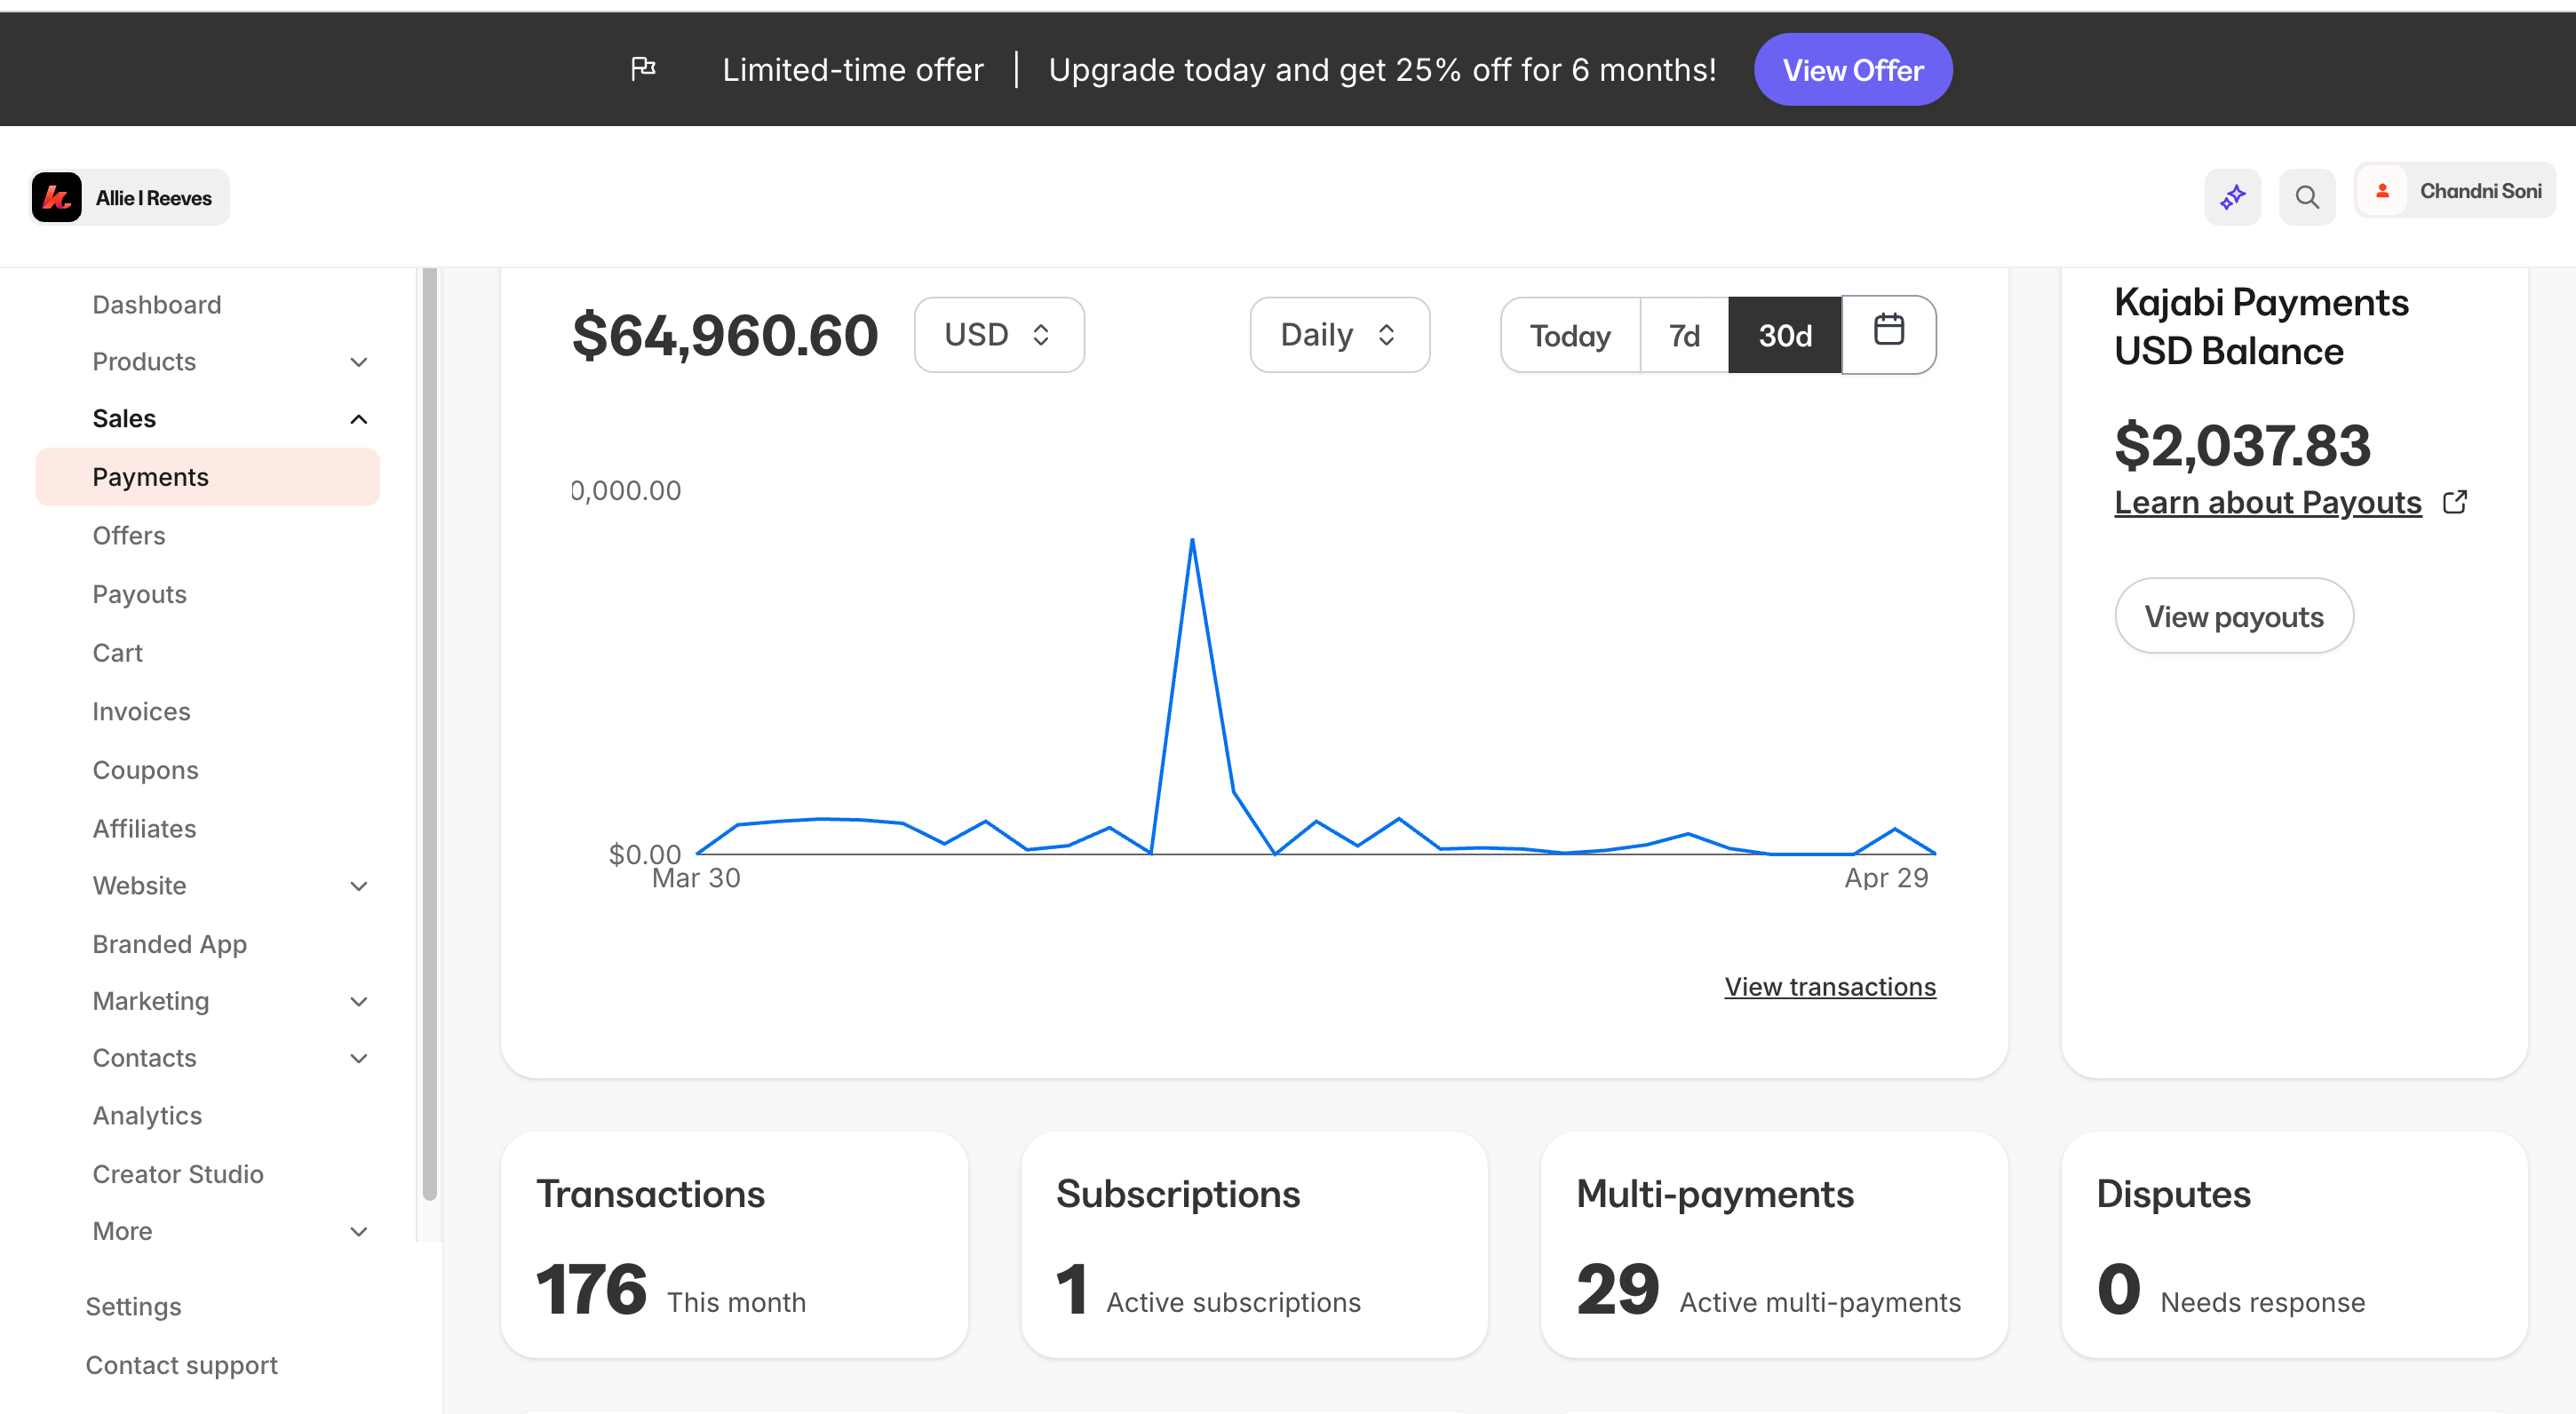Expand the Products sidebar section
The image size is (2576, 1414).
[x=358, y=362]
